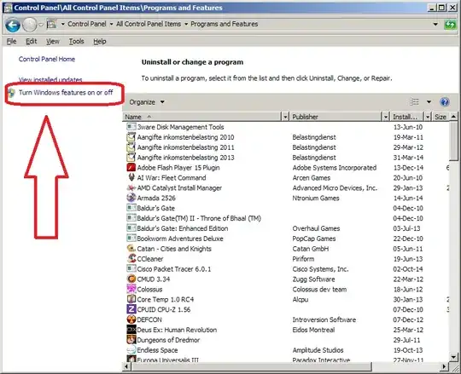461x374 pixels.
Task: Click publisher Zugg Software
Action: click(x=313, y=279)
